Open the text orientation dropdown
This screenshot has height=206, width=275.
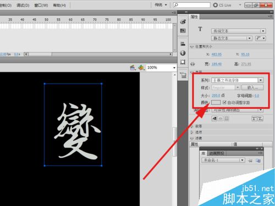point(261,38)
